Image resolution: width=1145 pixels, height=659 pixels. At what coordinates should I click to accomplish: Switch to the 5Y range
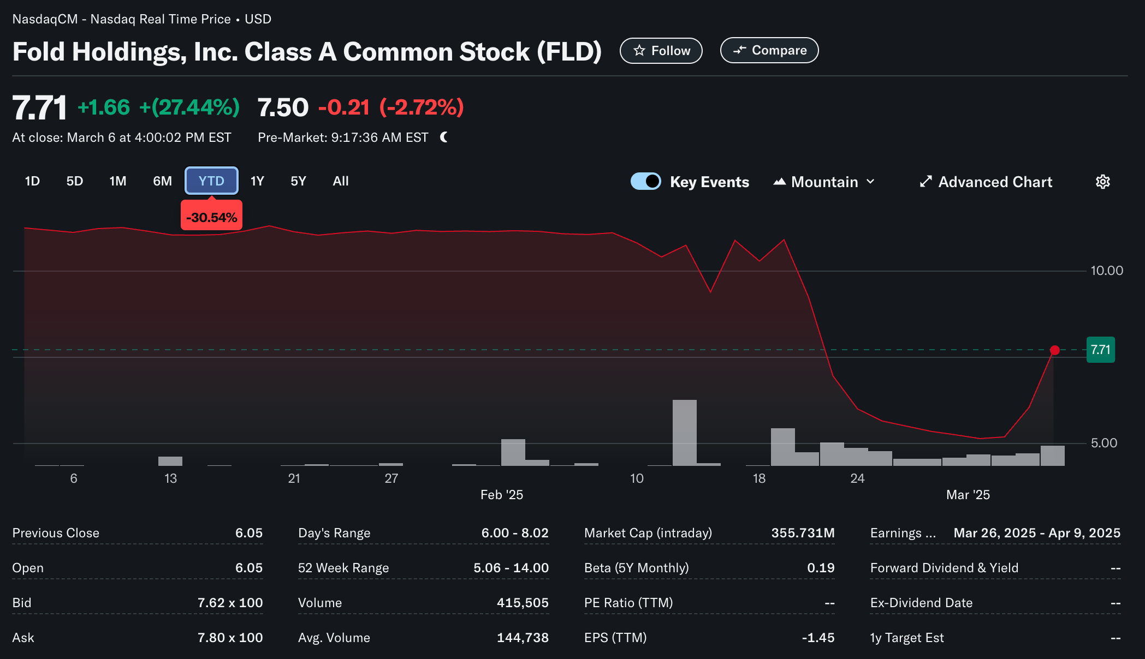pos(298,181)
